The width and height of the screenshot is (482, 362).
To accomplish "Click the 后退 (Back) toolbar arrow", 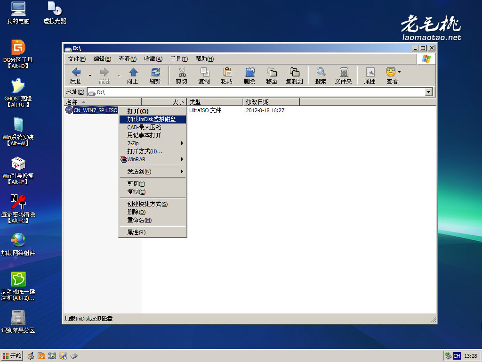I will 76,76.
